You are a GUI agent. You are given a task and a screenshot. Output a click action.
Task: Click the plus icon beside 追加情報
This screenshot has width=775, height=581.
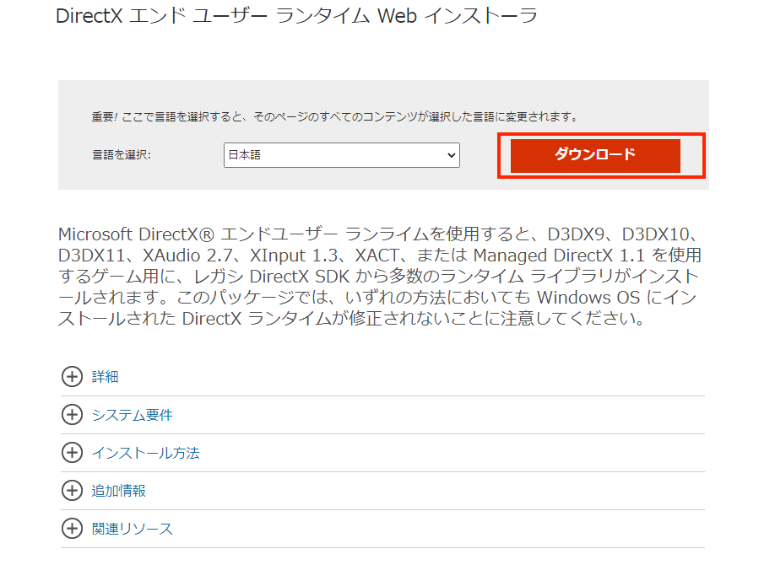(73, 491)
